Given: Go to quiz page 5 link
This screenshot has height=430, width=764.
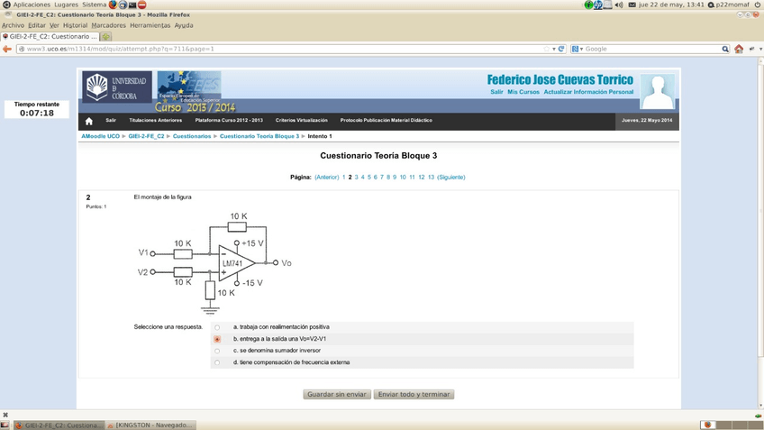Looking at the screenshot, I should (x=369, y=178).
